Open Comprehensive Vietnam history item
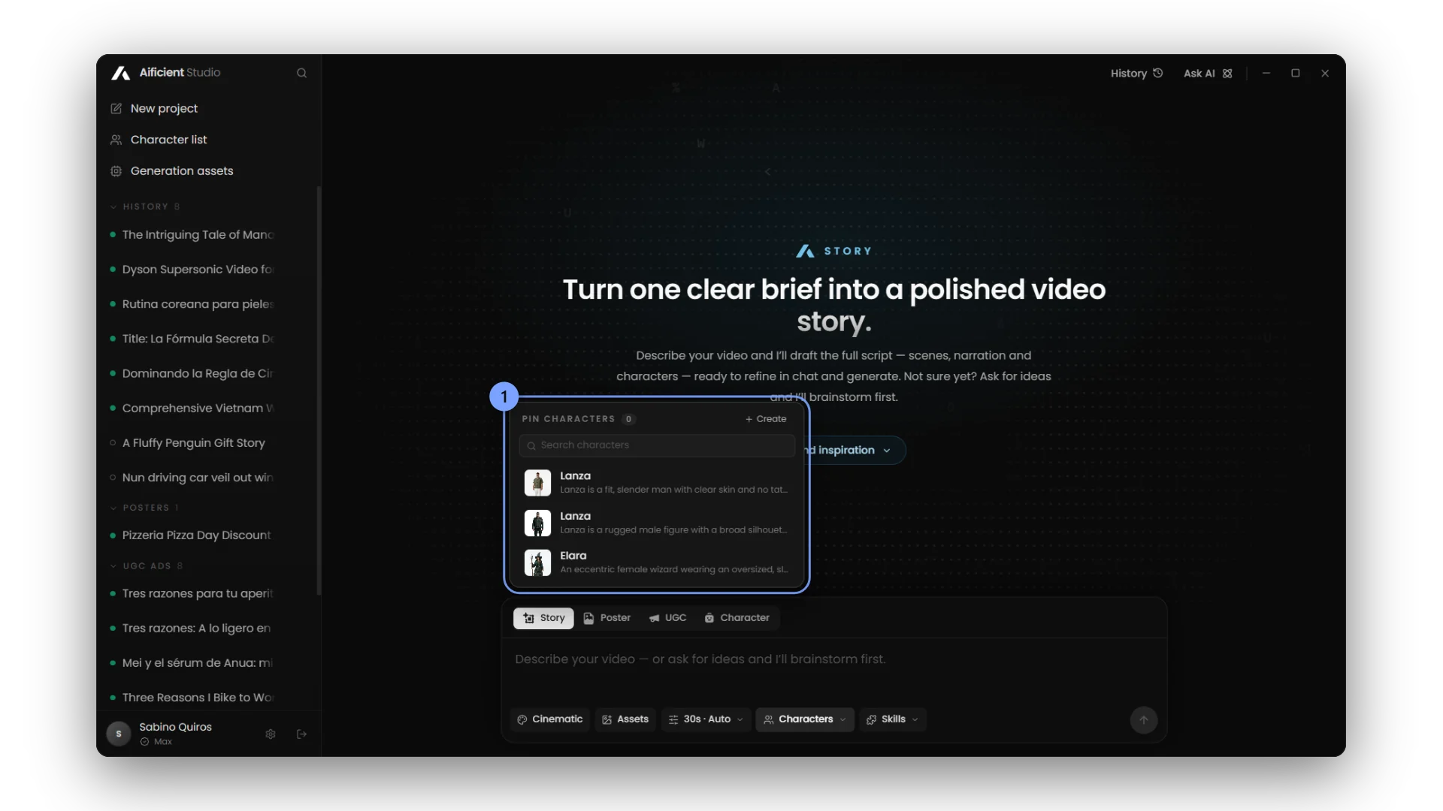Image resolution: width=1443 pixels, height=811 pixels. [198, 409]
